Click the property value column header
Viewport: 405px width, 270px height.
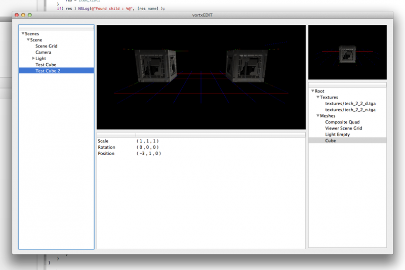coord(220,134)
